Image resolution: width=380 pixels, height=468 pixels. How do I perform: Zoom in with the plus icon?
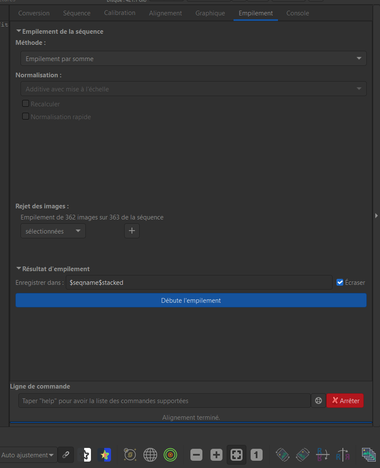pos(216,455)
